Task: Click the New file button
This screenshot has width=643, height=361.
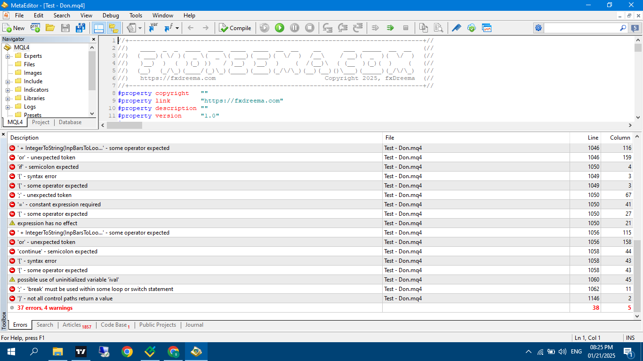Action: (x=14, y=28)
